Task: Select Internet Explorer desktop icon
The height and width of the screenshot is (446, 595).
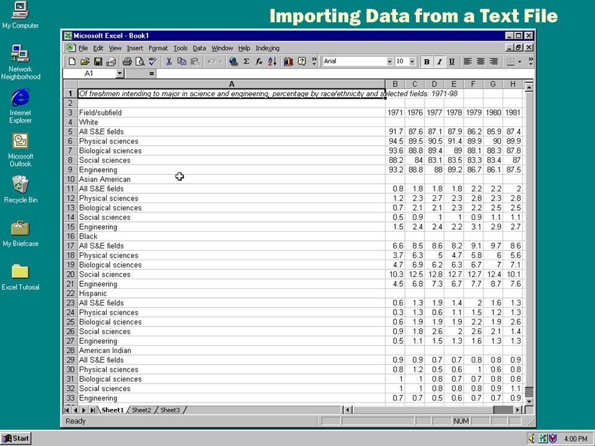Action: point(20,106)
